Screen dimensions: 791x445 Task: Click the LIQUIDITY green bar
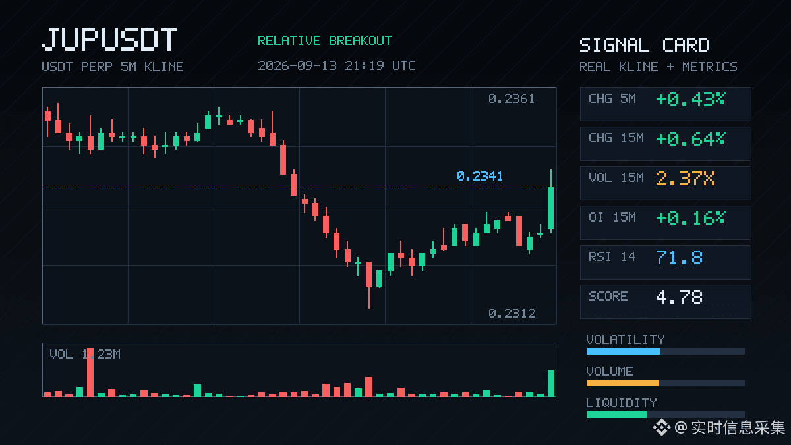(x=617, y=415)
